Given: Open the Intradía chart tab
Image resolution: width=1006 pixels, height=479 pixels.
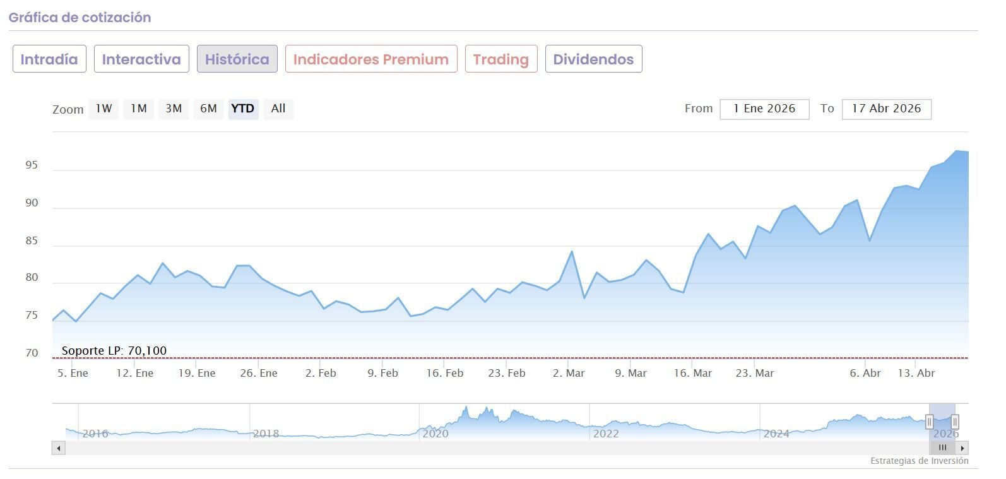Looking at the screenshot, I should coord(49,59).
